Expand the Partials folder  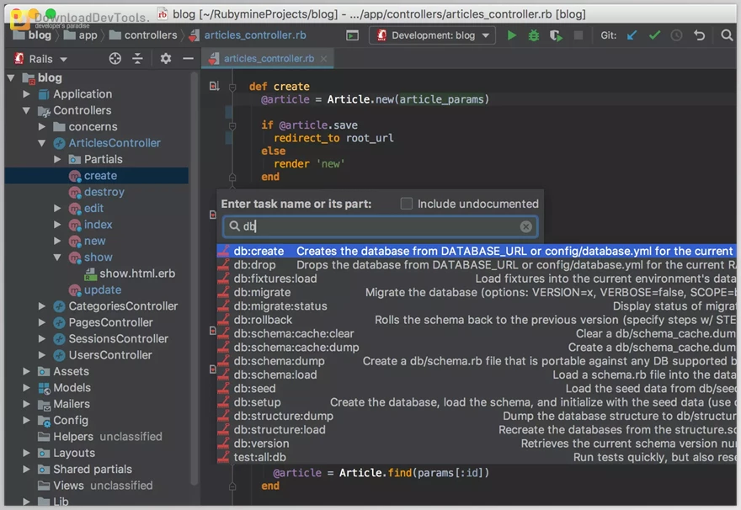point(57,159)
